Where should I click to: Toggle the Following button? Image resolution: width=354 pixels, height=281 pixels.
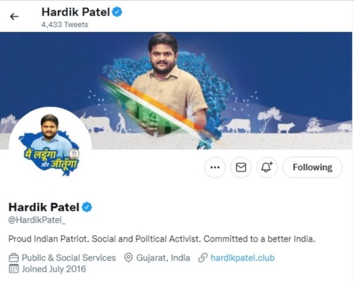click(312, 167)
